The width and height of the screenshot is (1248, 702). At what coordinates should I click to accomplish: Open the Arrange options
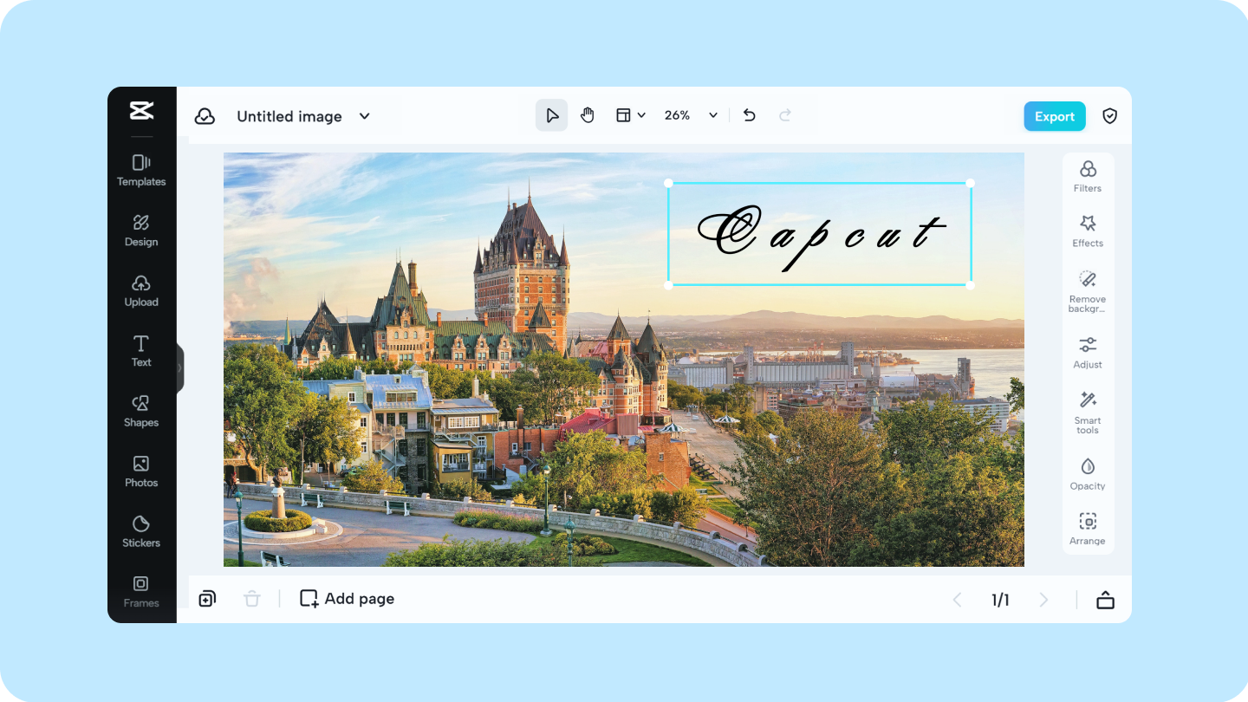1087,528
